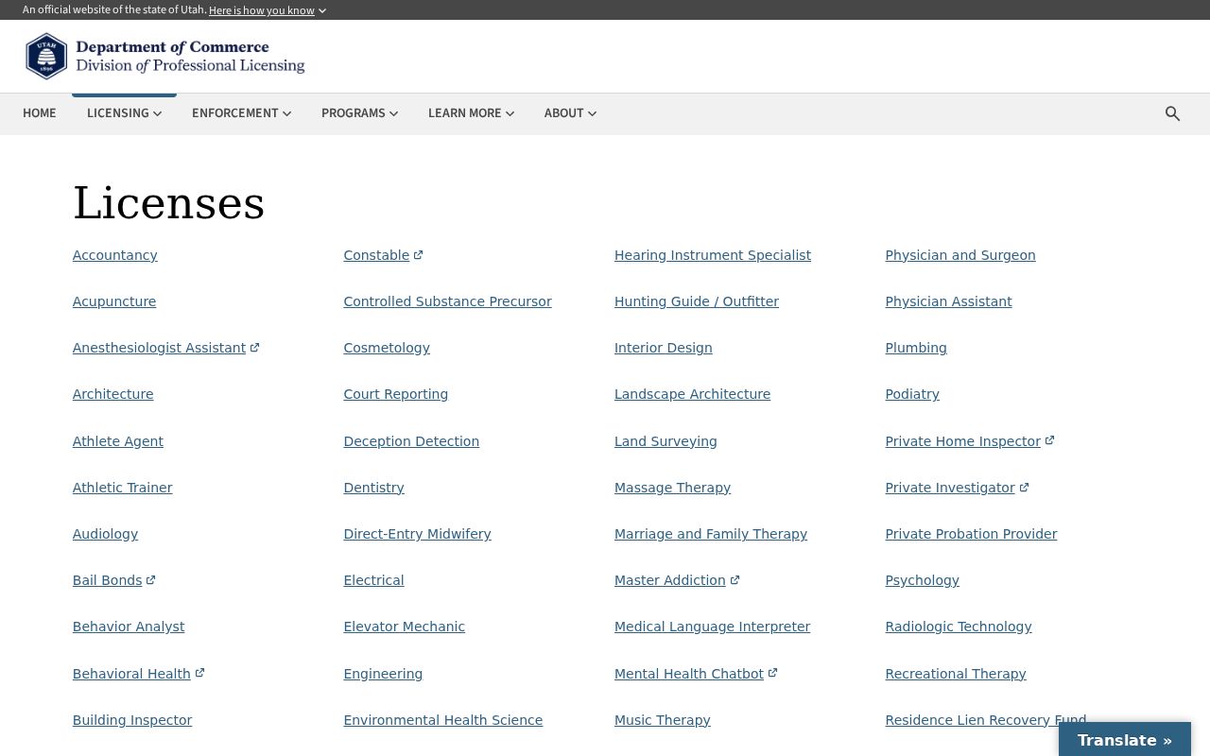Viewport: 1210px width, 756px height.
Task: Visit the Psychology license link
Action: pos(922,580)
